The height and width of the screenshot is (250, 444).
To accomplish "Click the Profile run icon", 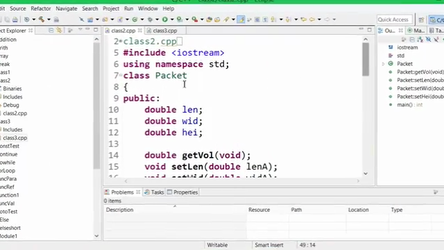I will (180, 19).
